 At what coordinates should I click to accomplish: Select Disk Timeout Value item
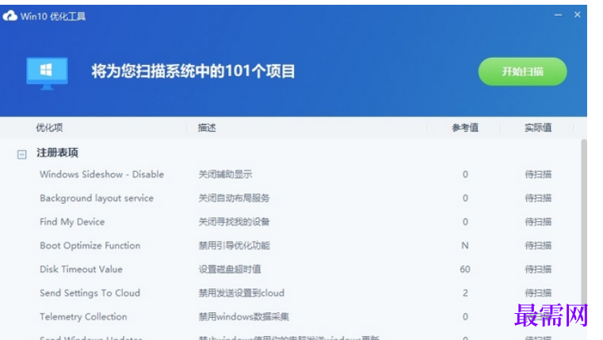click(81, 269)
